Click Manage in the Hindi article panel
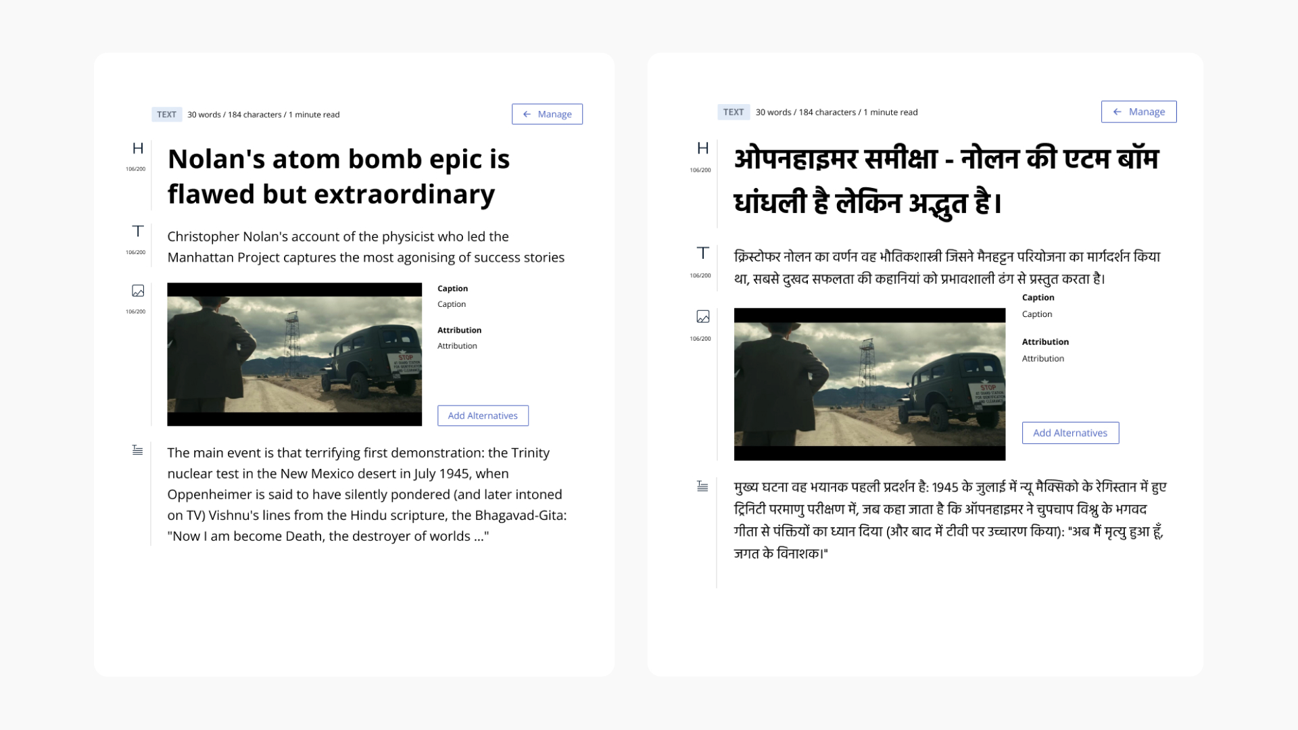The width and height of the screenshot is (1298, 730). (1138, 112)
